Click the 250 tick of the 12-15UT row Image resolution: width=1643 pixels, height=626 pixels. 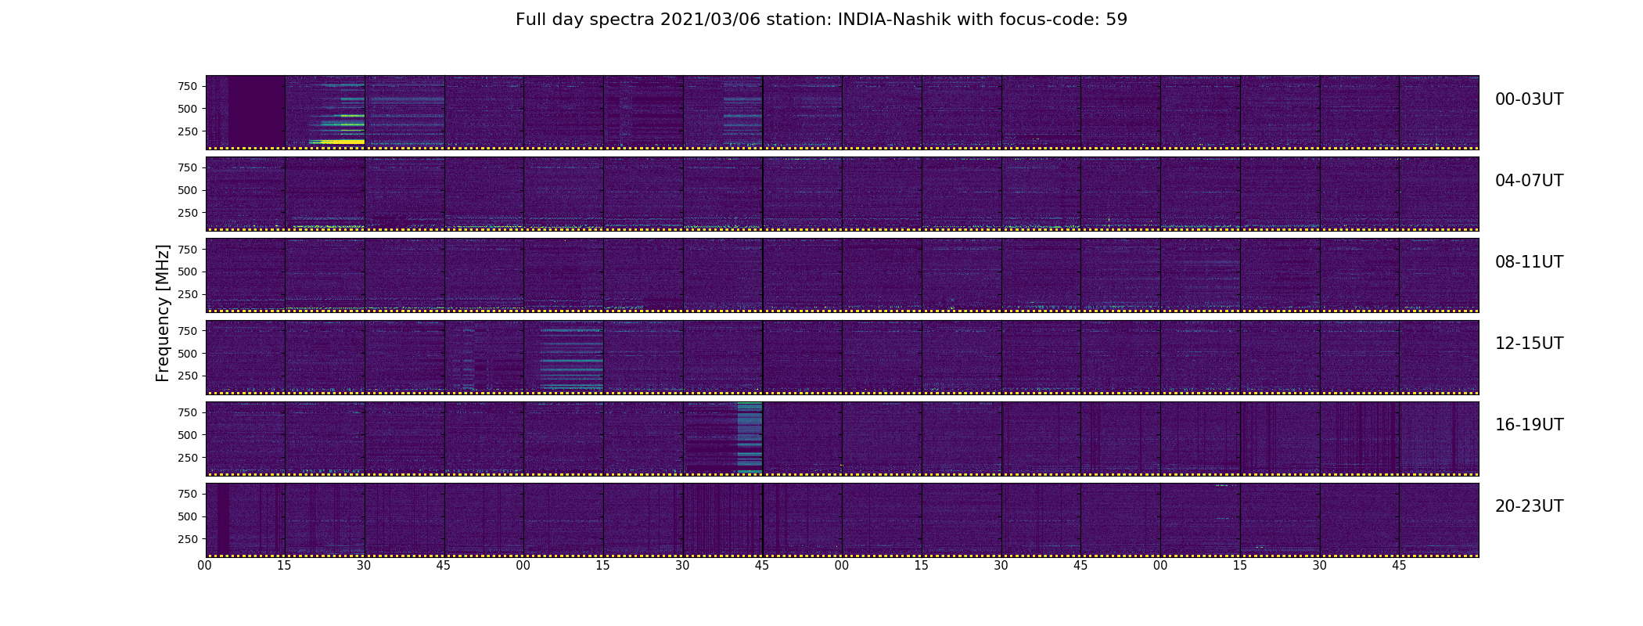tap(188, 376)
